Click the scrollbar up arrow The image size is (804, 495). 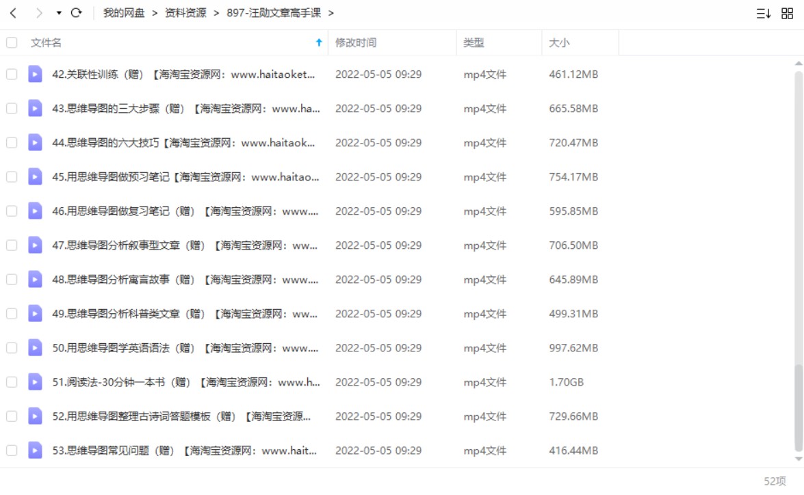799,64
